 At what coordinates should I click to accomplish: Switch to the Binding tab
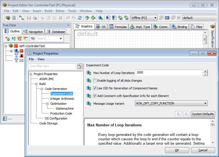[179, 27]
